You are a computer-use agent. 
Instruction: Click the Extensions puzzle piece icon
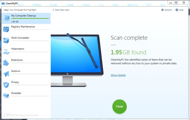click(x=6, y=63)
